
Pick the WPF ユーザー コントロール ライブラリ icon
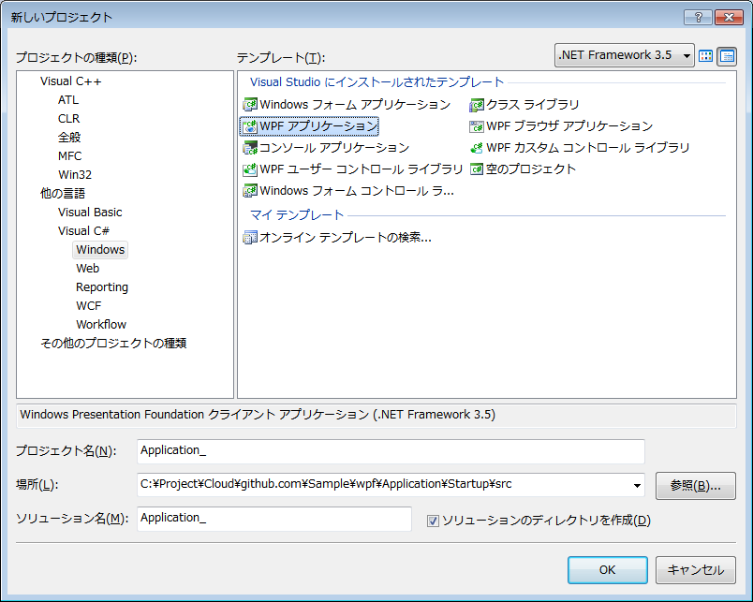pyautogui.click(x=250, y=169)
